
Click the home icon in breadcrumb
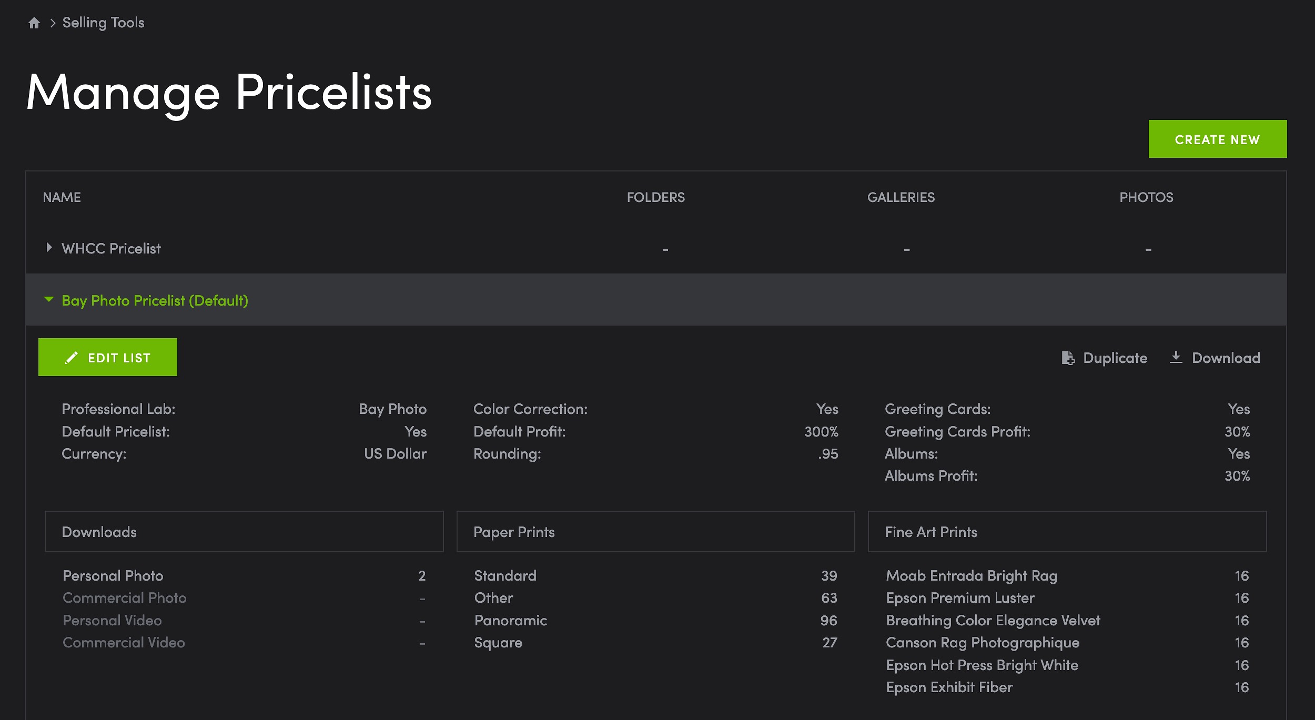point(34,23)
